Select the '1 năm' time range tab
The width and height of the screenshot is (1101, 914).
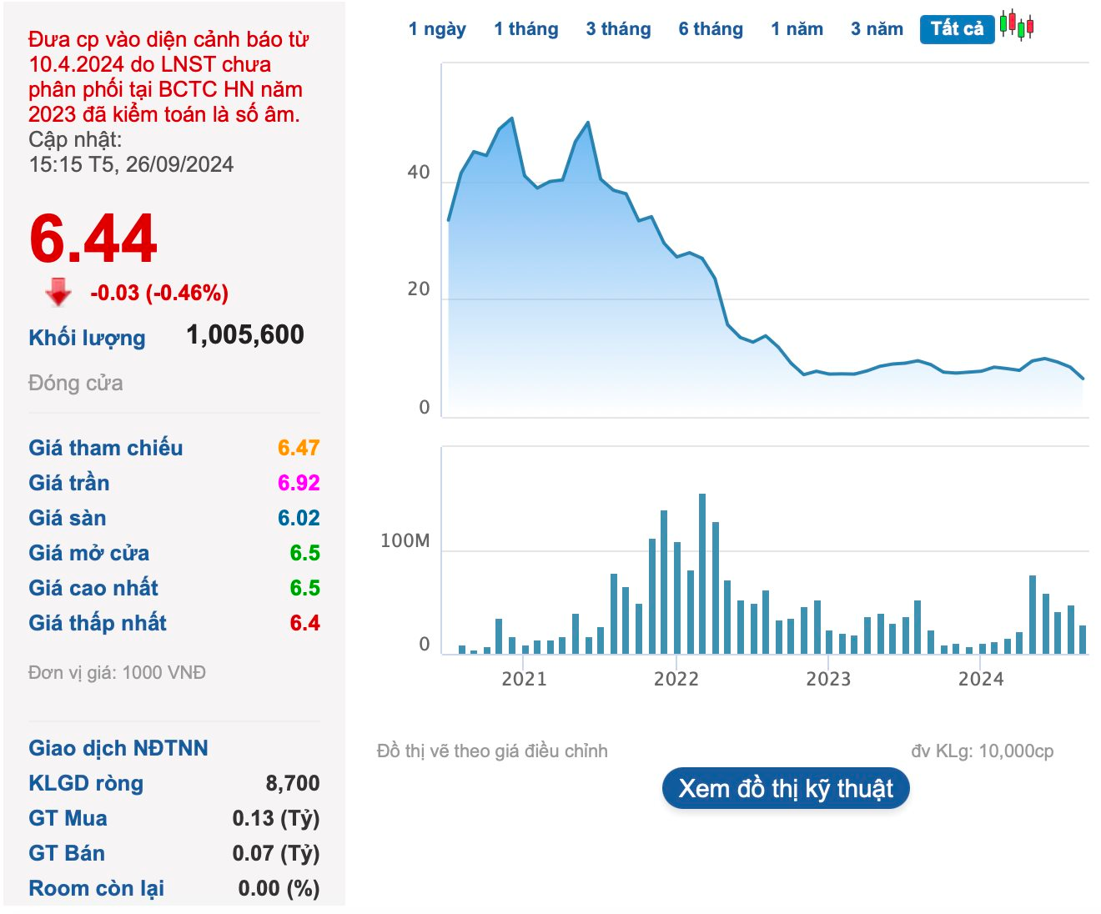coord(797,29)
